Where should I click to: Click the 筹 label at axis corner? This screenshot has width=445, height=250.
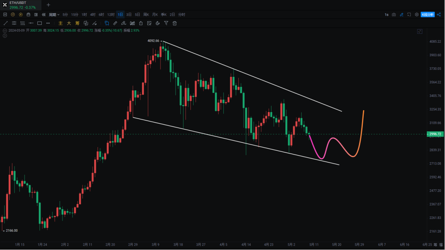pyautogui.click(x=435, y=245)
